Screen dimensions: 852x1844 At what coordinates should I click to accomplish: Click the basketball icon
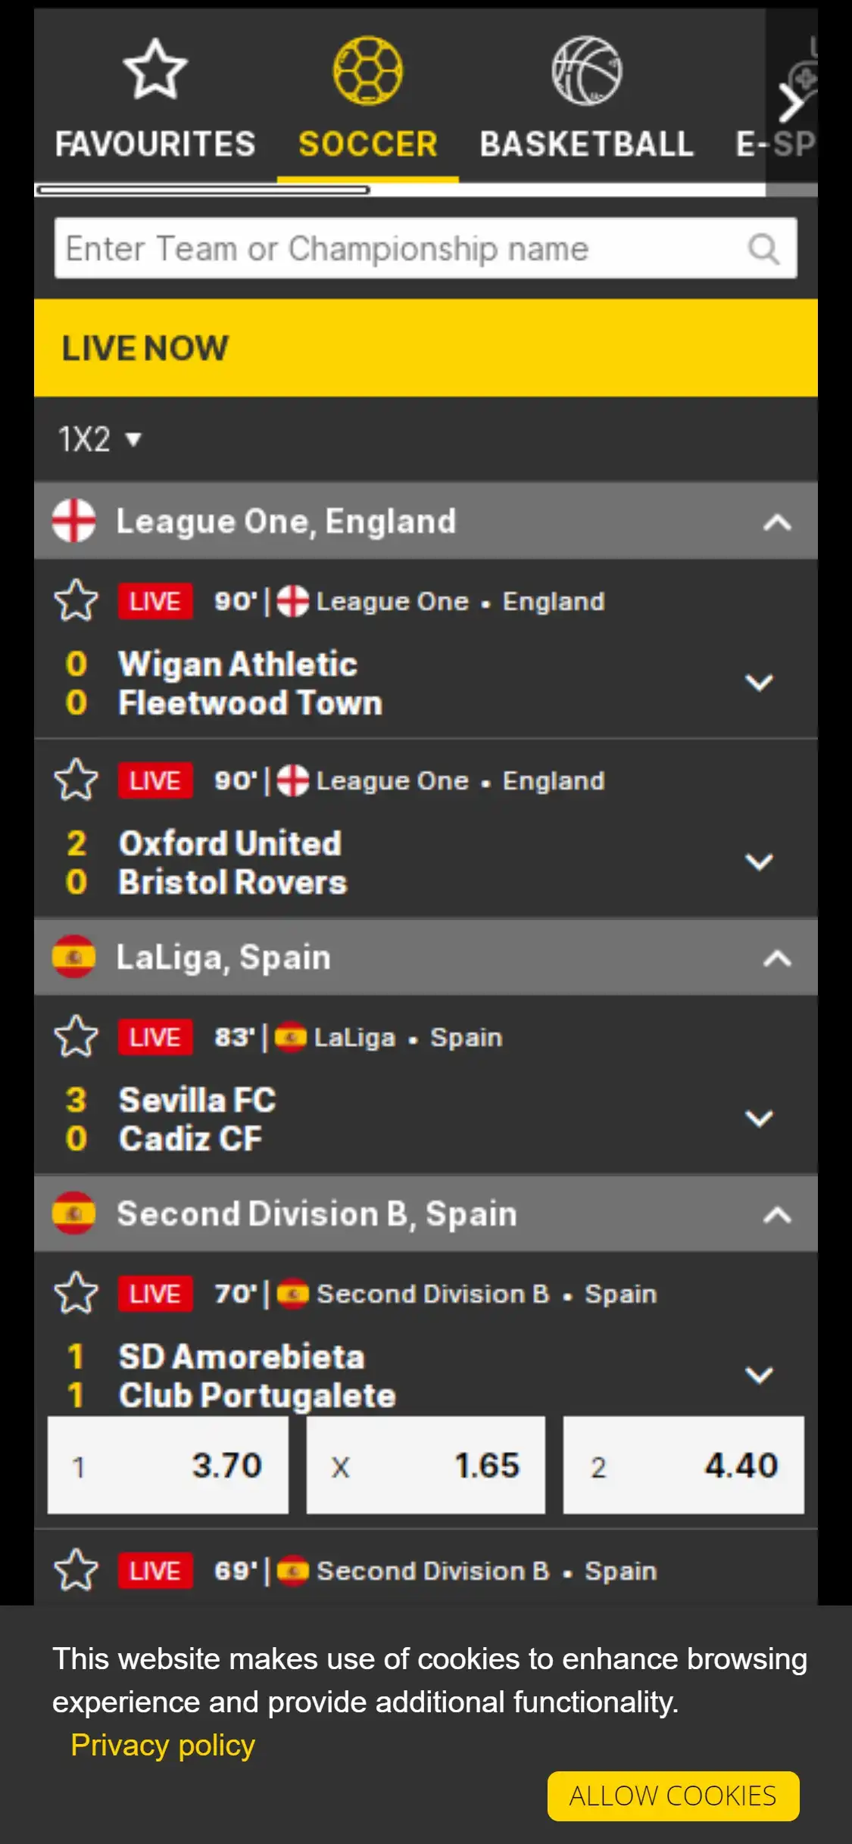(x=587, y=71)
